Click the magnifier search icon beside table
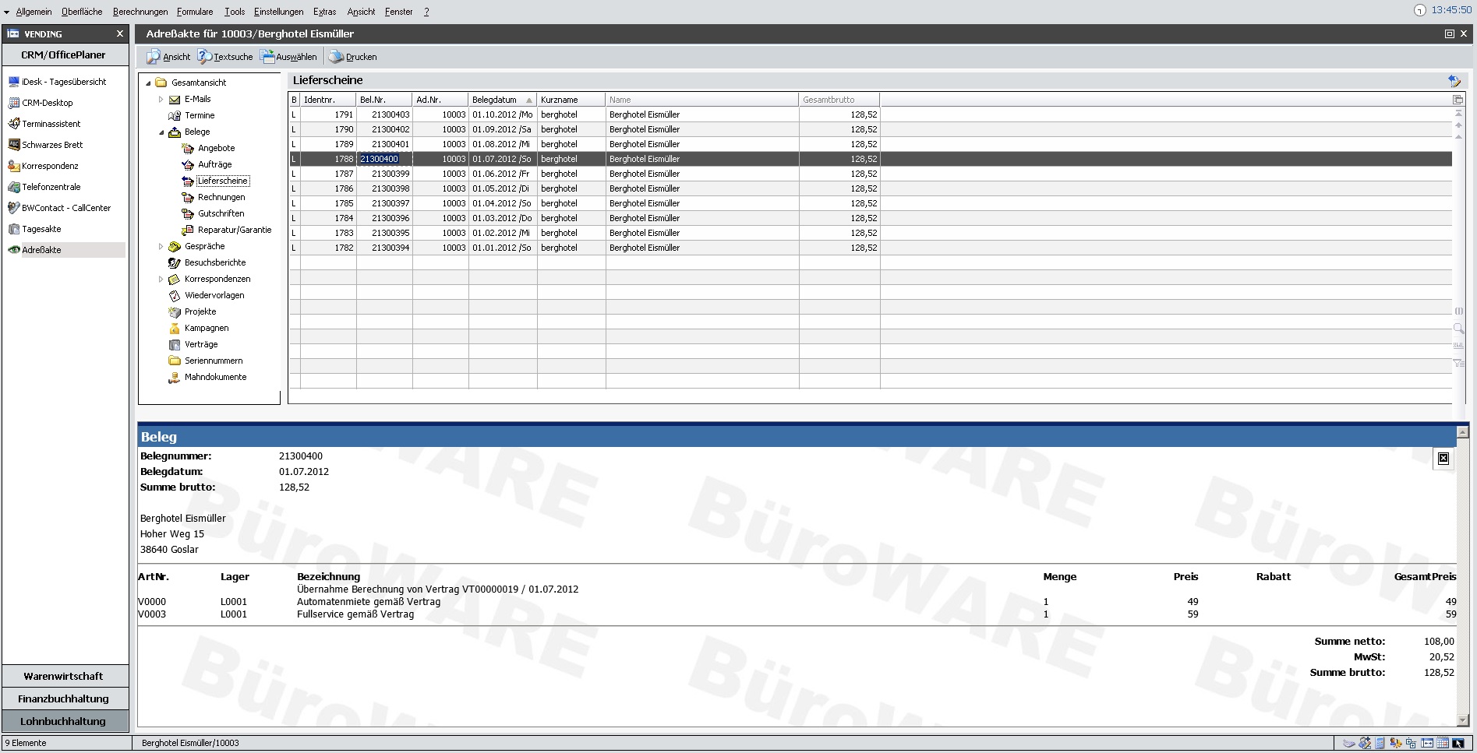1477x753 pixels. 1458,329
